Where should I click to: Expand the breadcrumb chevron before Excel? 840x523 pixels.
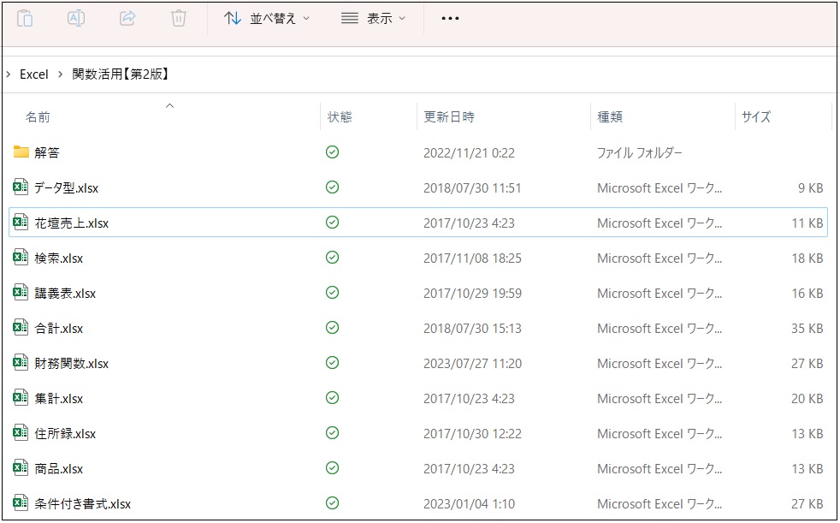[8, 74]
